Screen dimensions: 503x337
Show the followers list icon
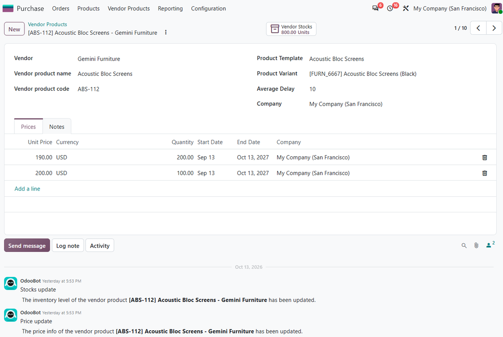[490, 245]
